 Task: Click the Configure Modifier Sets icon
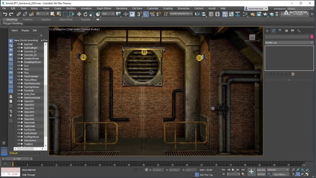coord(293,74)
